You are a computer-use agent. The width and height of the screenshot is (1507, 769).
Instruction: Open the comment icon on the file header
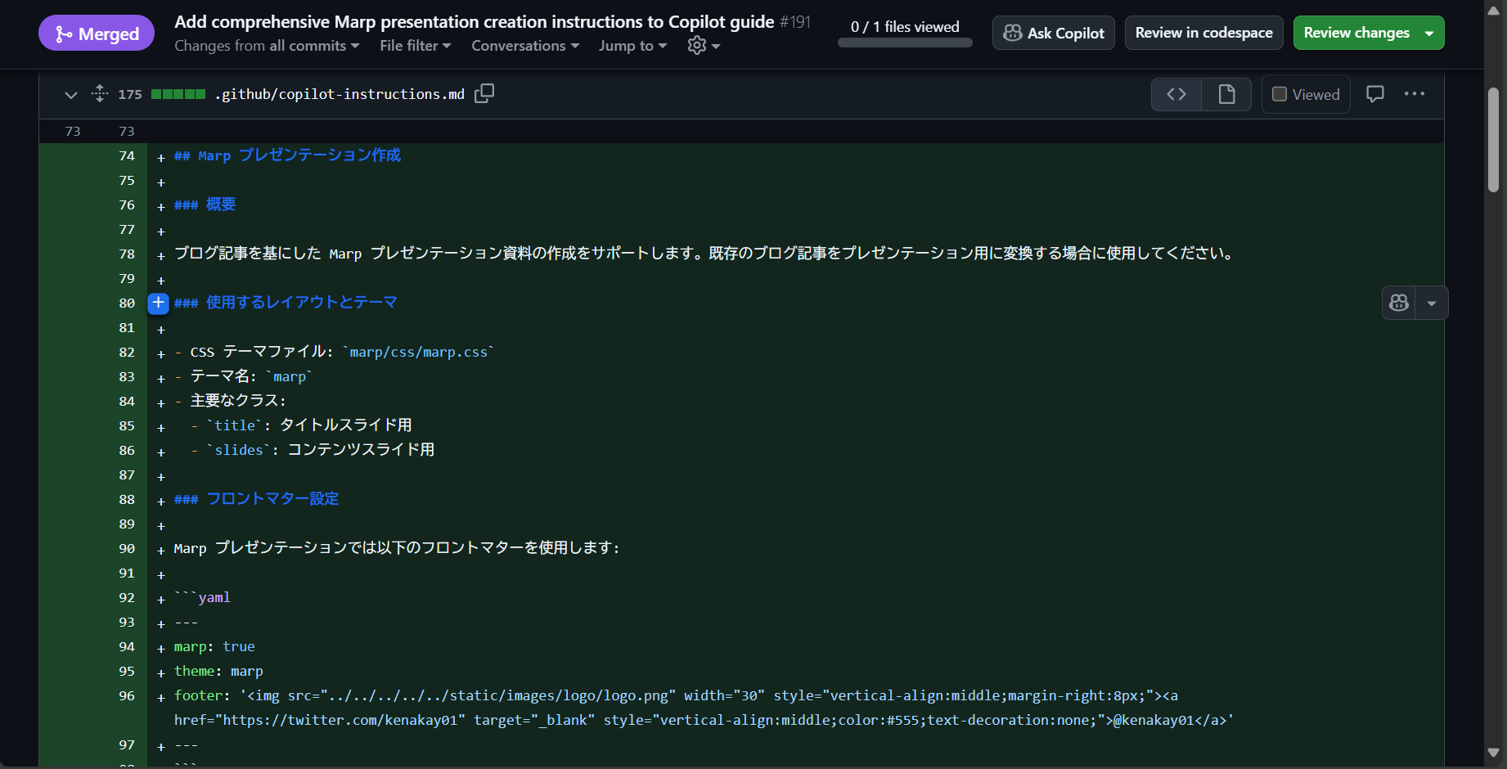pyautogui.click(x=1374, y=93)
